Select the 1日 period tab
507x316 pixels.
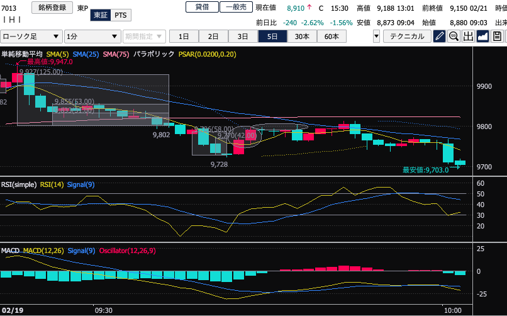click(x=184, y=36)
